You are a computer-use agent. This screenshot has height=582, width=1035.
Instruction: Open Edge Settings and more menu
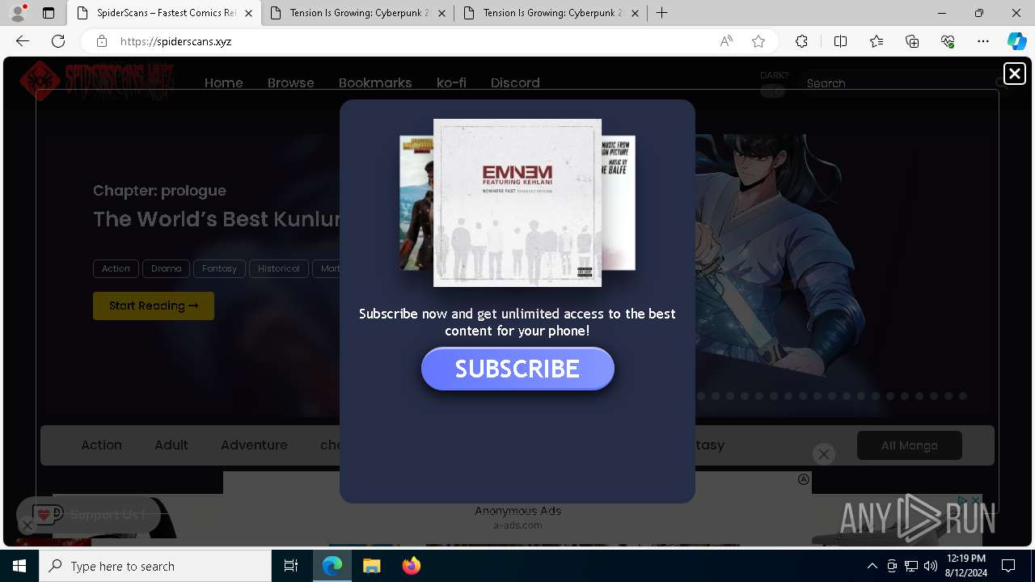[x=983, y=41]
